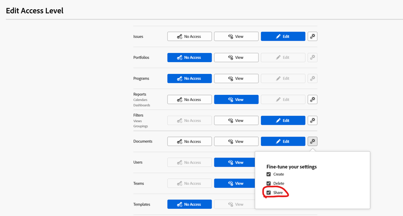403x216 pixels.
Task: Set Issues to No Access
Action: 189,36
